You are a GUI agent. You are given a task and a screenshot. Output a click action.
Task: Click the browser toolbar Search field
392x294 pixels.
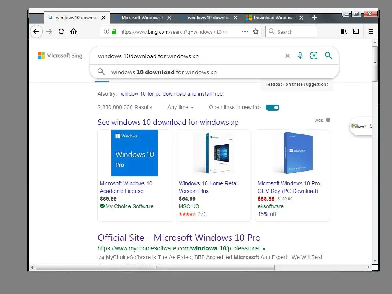pos(291,32)
